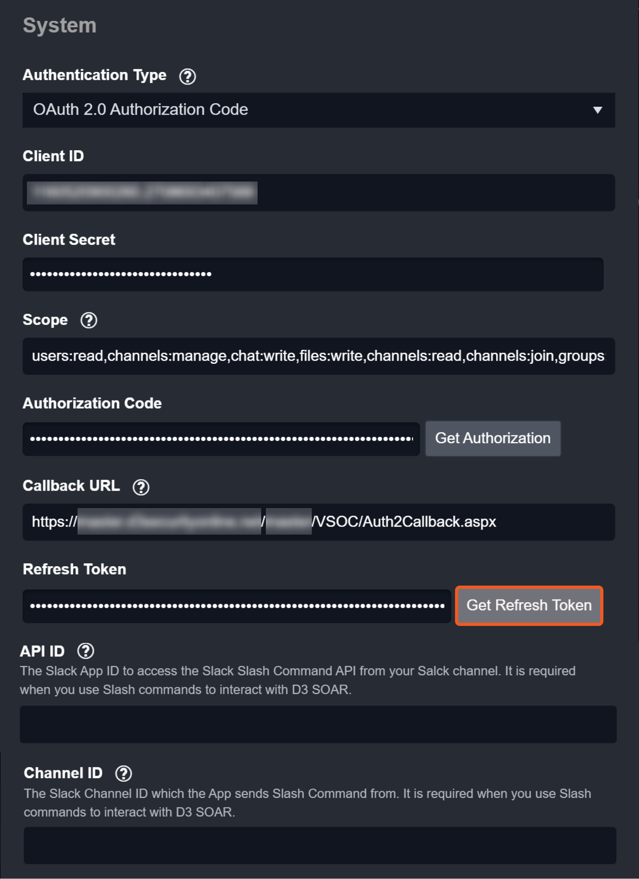Show help for Channel ID

coord(123,773)
